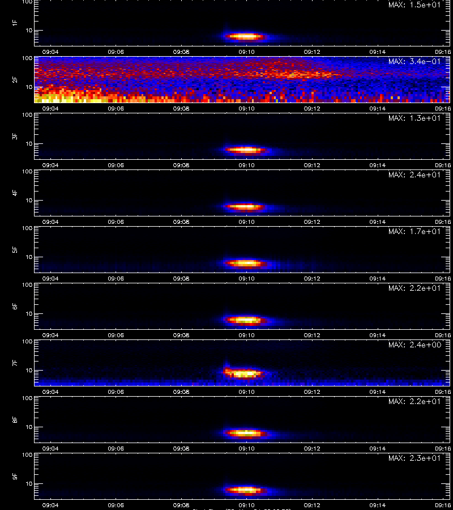Viewport: 453px width, 510px height.
Task: Select the 9F vertical axis label
Action: coord(15,476)
